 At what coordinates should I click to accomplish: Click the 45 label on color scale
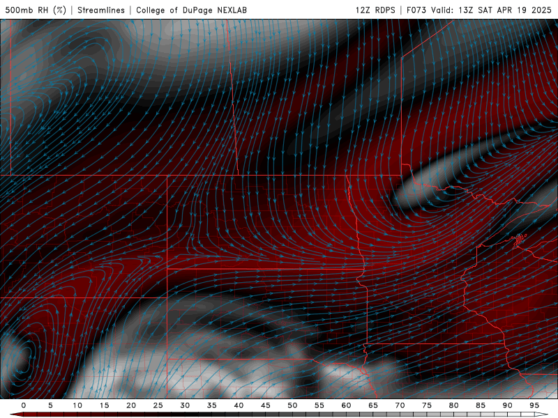[x=266, y=405]
